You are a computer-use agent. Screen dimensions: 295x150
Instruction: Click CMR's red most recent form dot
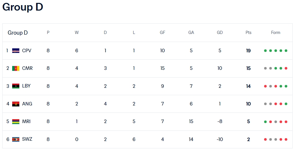(286, 68)
